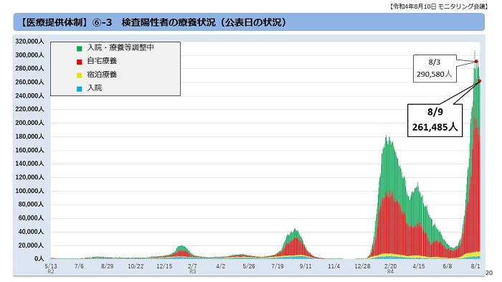This screenshot has width=502, height=282.
Task: Click the y-axis label 40,000人
Action: tap(31, 232)
